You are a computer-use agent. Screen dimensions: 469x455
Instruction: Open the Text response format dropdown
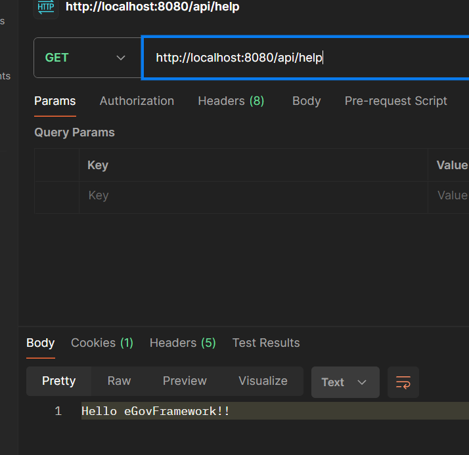click(x=345, y=382)
